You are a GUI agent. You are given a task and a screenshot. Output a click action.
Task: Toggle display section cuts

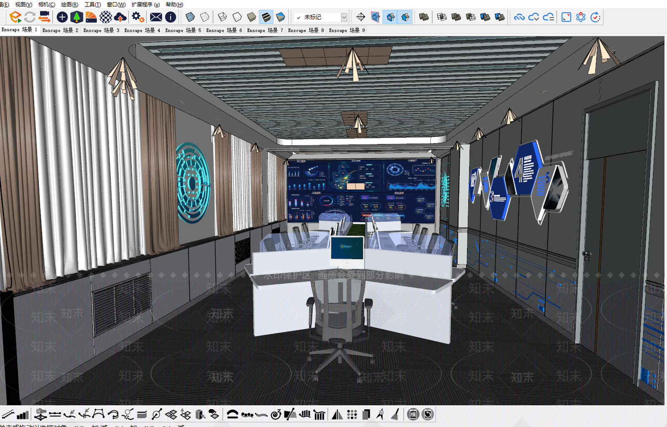click(390, 17)
